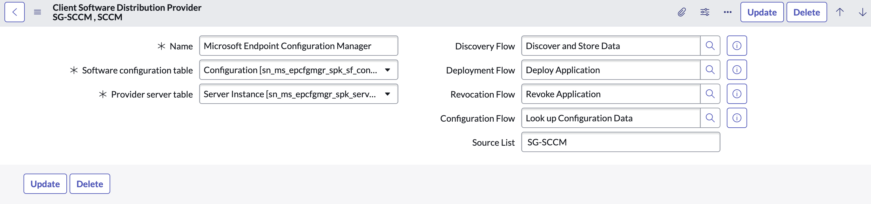
Task: Select the Deployment Flow label
Action: (480, 70)
